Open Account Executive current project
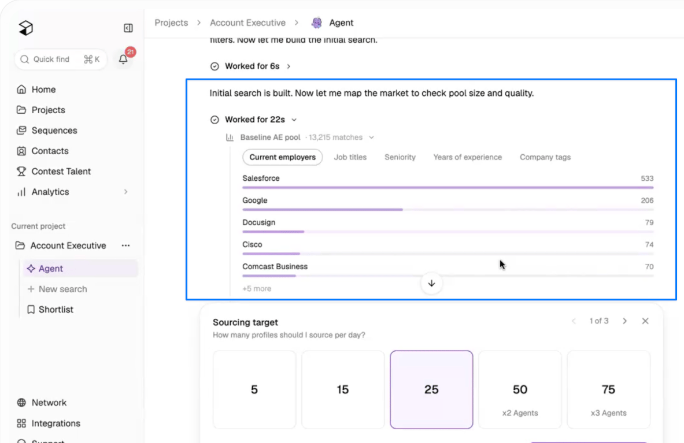The height and width of the screenshot is (443, 684). [68, 245]
